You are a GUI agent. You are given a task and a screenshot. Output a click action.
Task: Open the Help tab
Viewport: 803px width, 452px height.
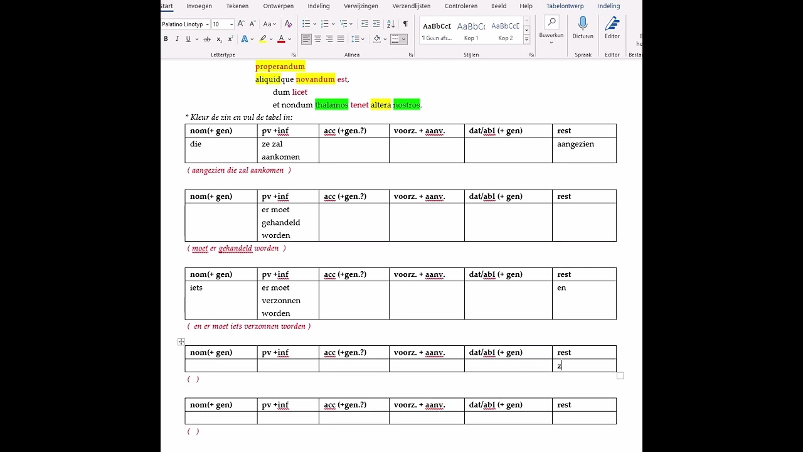[x=526, y=6]
